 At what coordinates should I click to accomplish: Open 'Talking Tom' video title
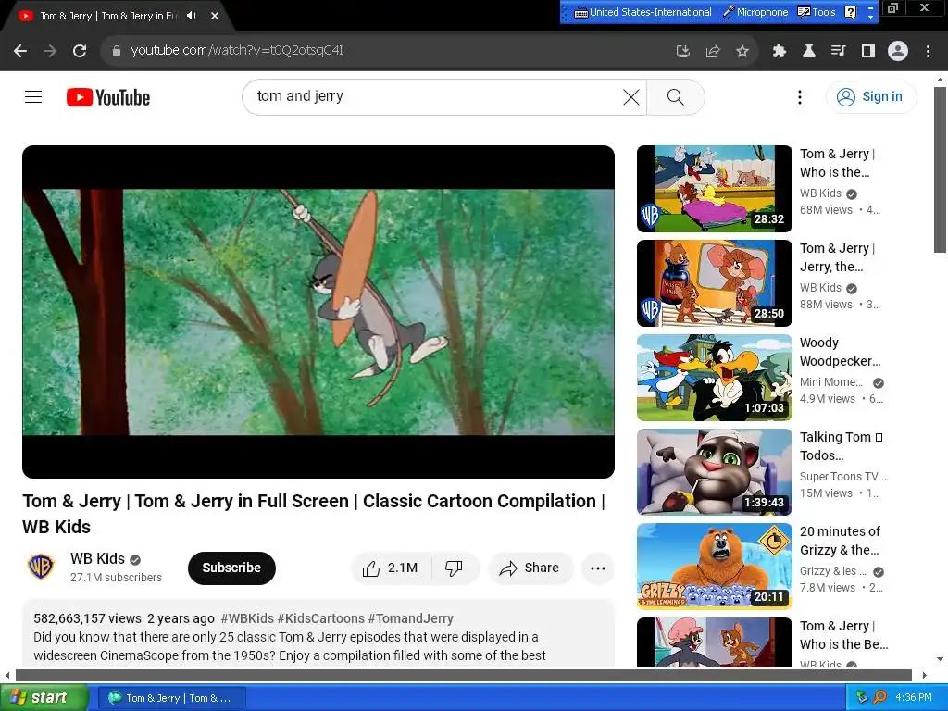point(841,446)
